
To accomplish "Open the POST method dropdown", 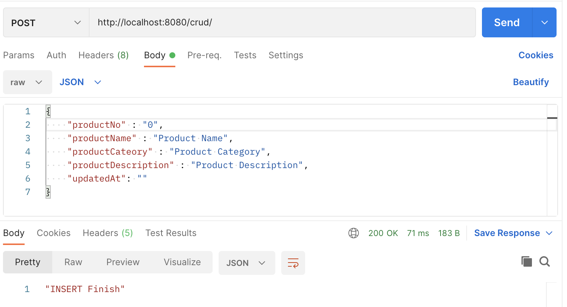I will coord(46,23).
